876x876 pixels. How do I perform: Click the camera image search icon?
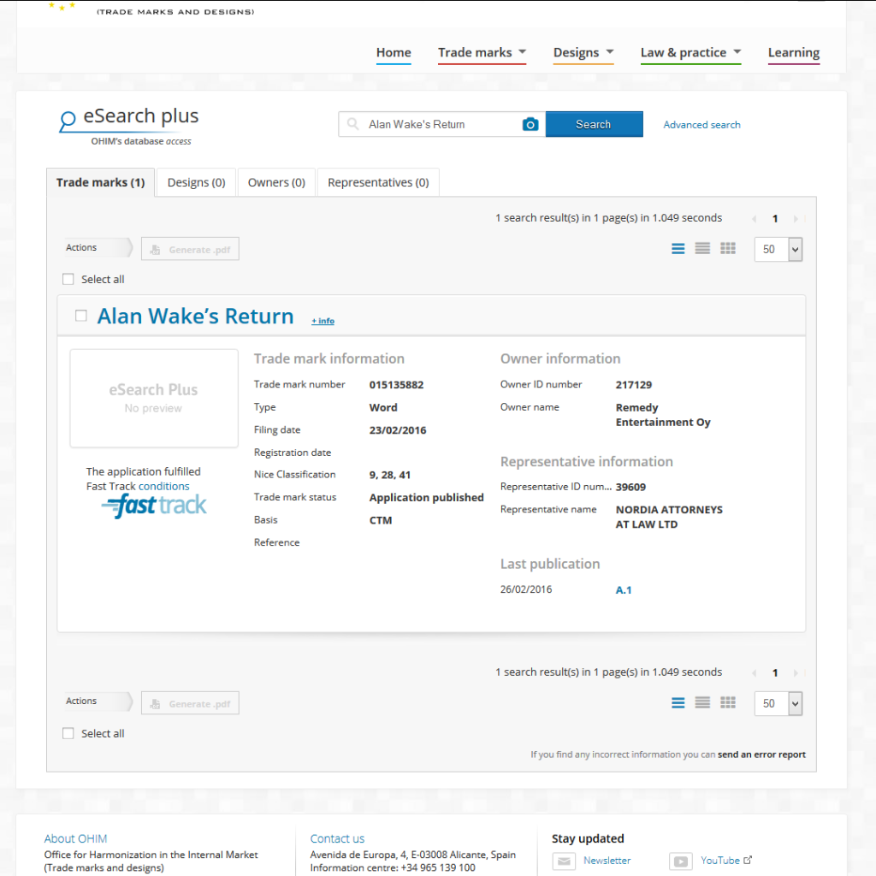pos(530,125)
